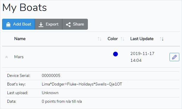The height and width of the screenshot is (109, 182).
Task: Click the Boat's key string
Action: [82, 84]
